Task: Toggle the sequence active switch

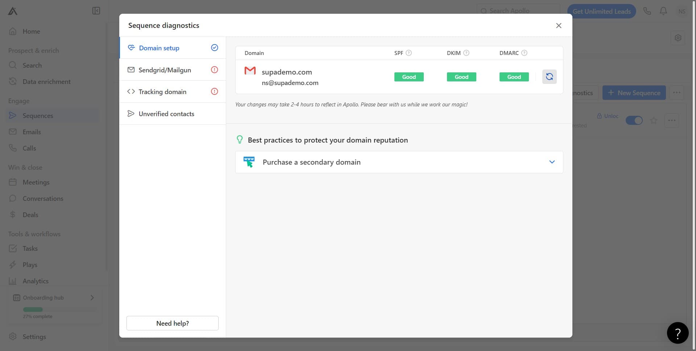Action: 634,120
